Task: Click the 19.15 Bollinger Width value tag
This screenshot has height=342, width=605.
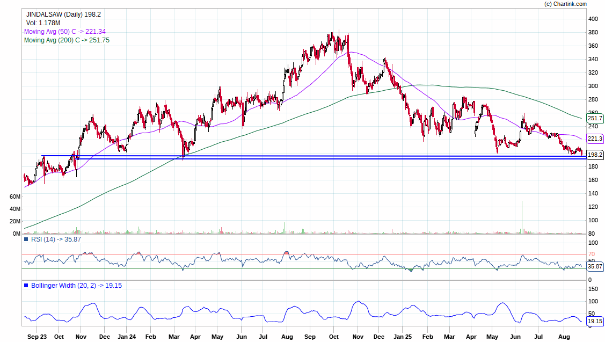Action: [595, 321]
